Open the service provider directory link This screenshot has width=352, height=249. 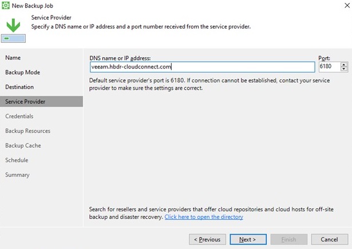point(204,217)
